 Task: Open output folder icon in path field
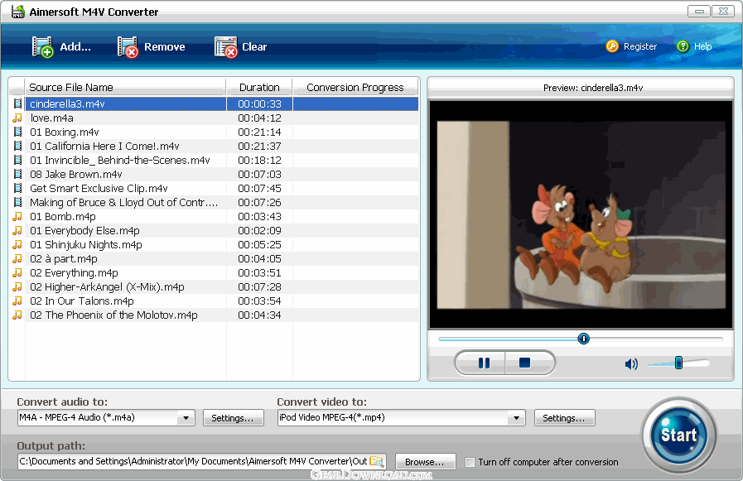(x=377, y=461)
